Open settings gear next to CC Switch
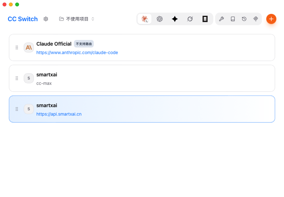Screen dimensions: 284x197 point(46,19)
